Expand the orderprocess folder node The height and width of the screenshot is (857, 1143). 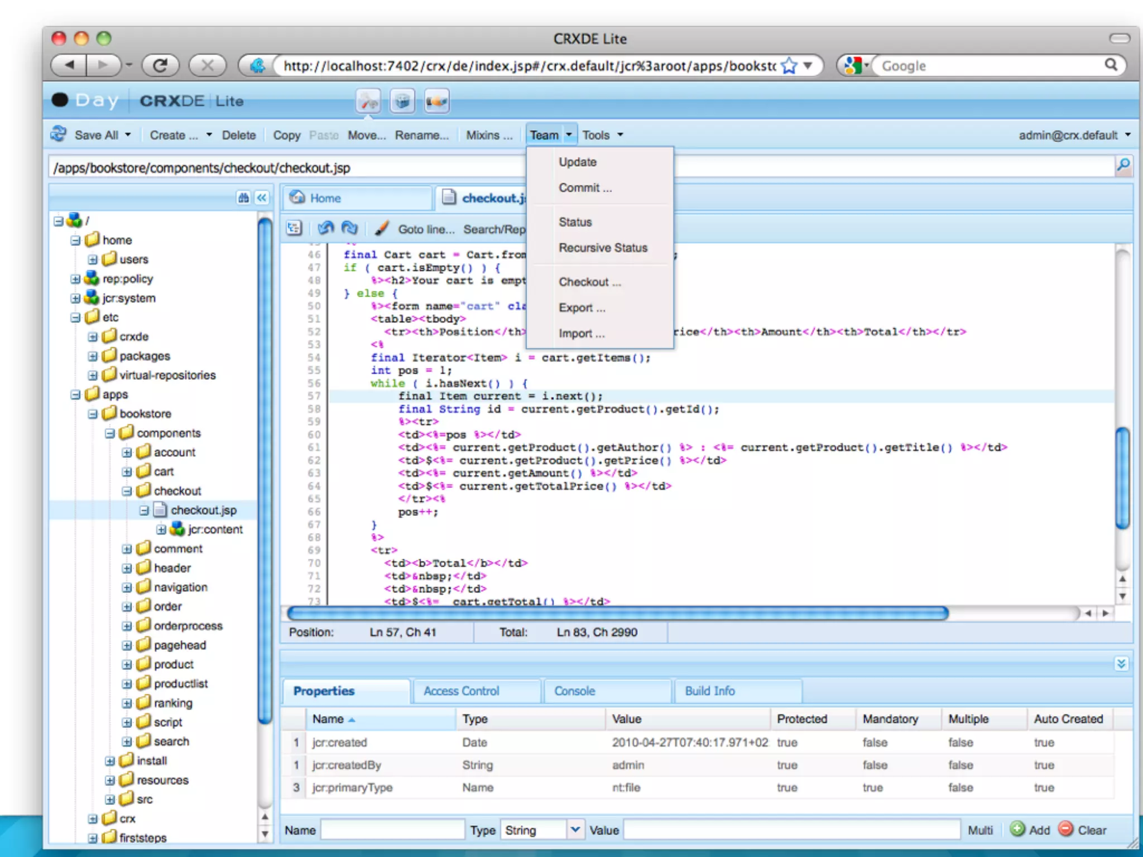pos(127,626)
